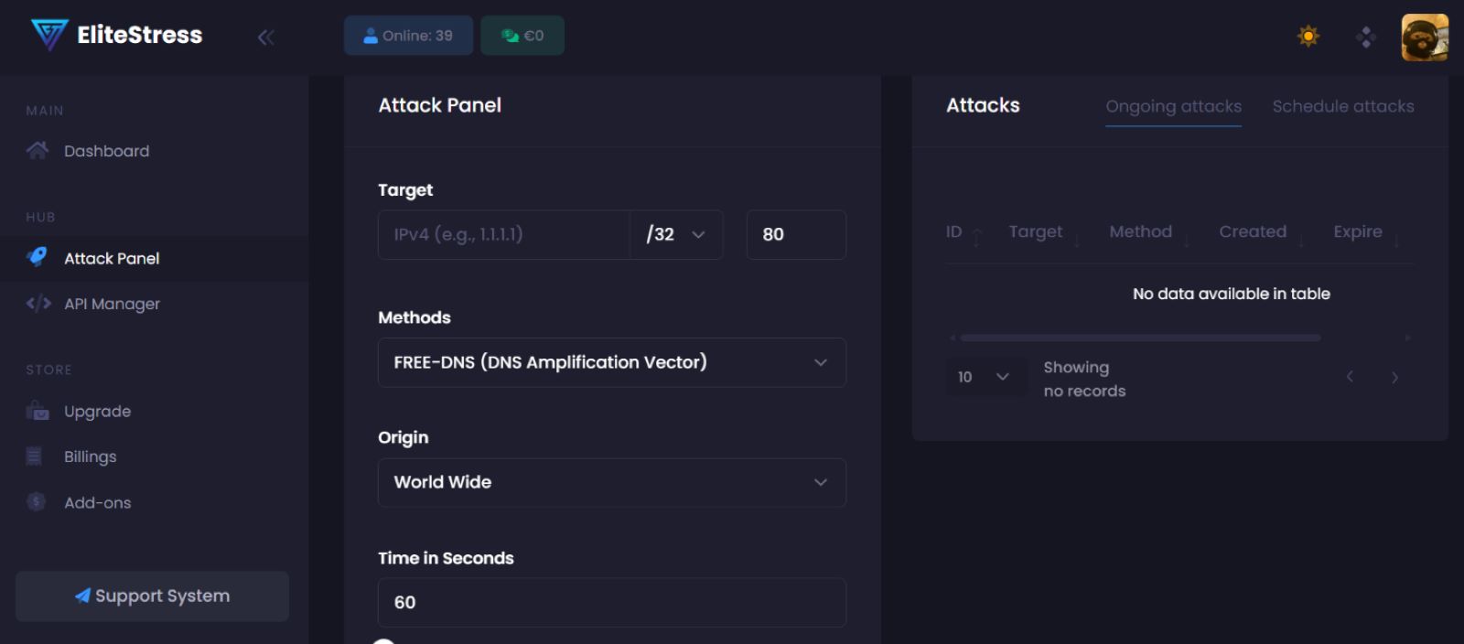Click the Online: 39 indicator

tap(408, 36)
